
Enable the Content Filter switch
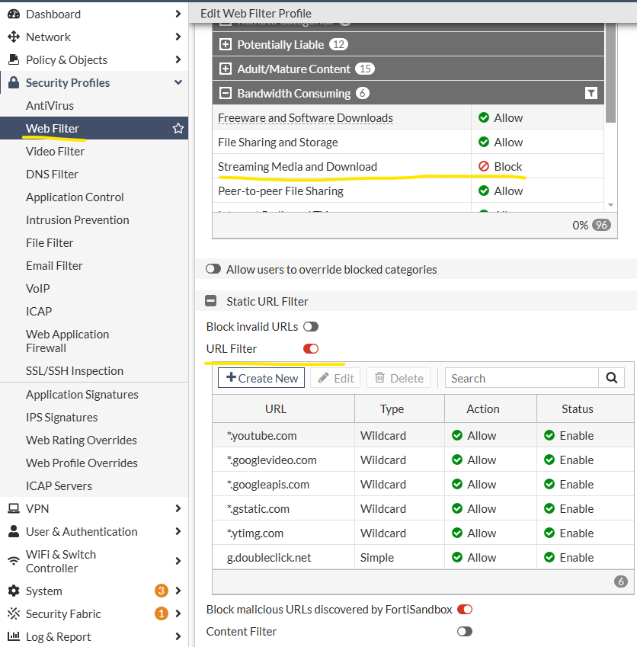[x=465, y=631]
